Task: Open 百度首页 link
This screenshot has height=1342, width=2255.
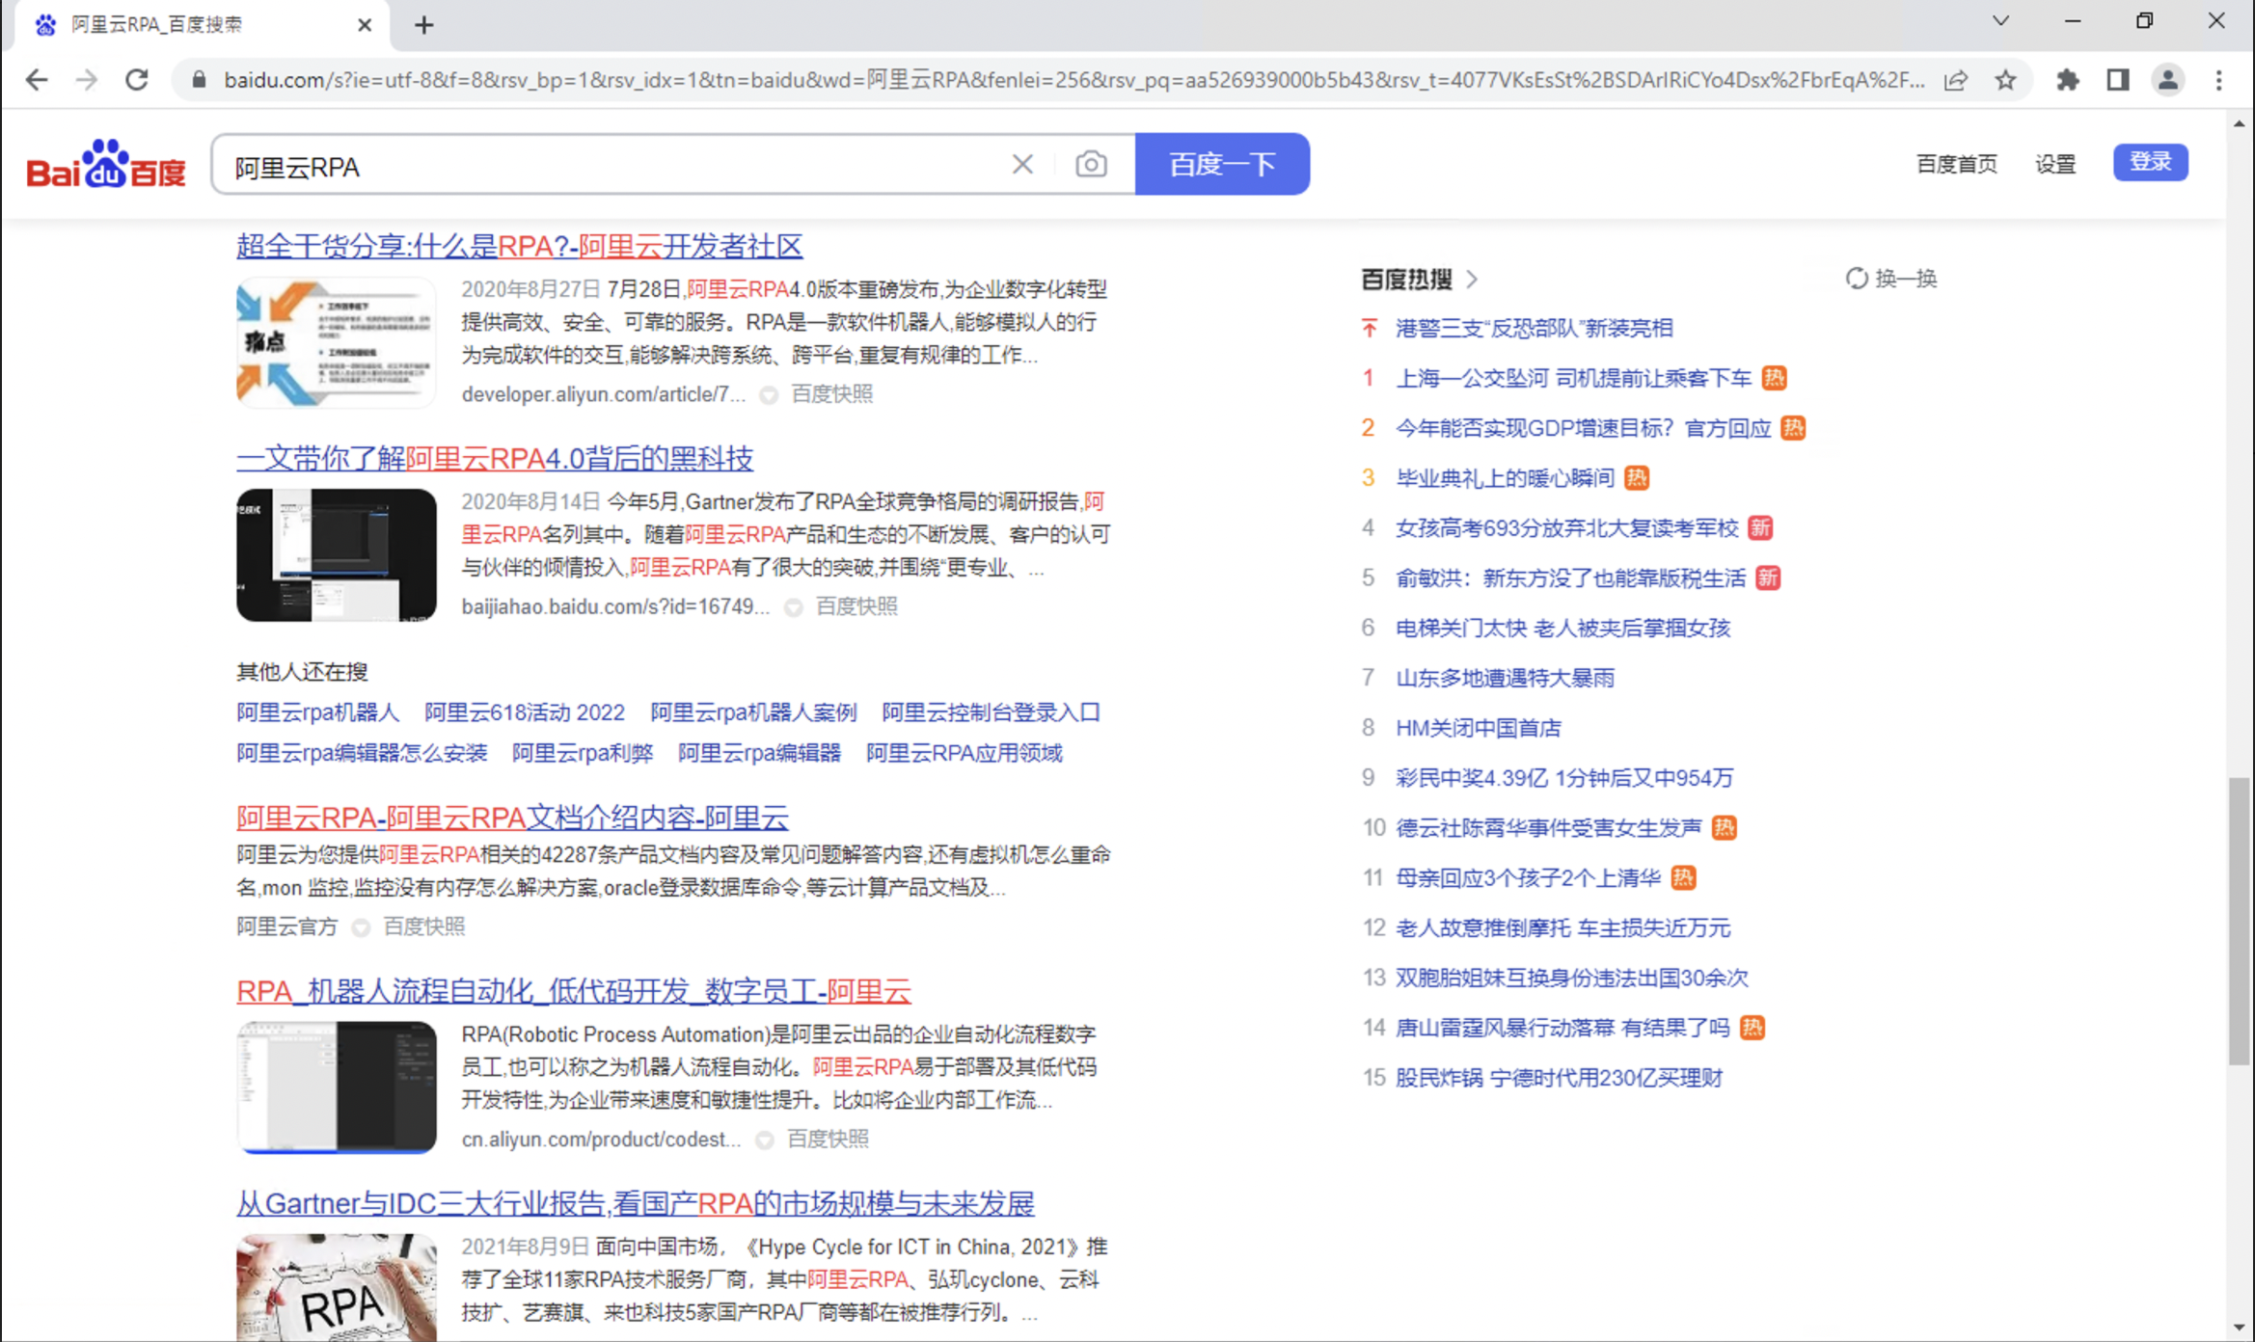Action: [1956, 164]
